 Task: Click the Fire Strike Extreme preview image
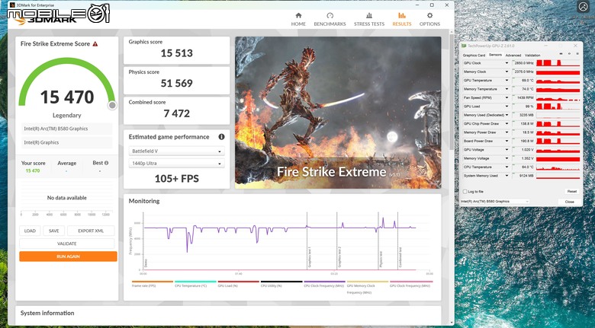(338, 113)
